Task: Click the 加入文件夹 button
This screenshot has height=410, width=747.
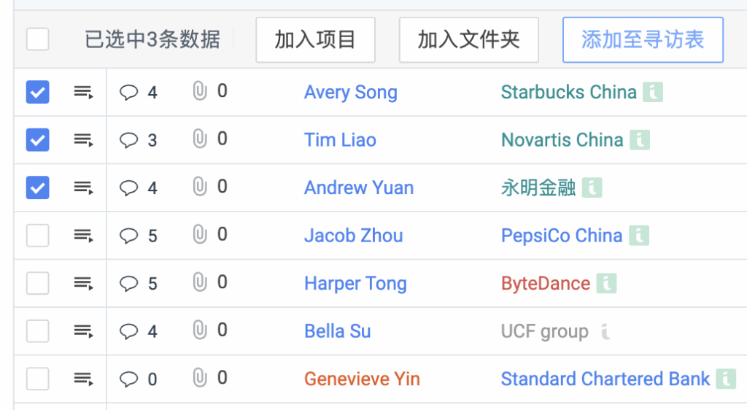Action: pos(469,40)
